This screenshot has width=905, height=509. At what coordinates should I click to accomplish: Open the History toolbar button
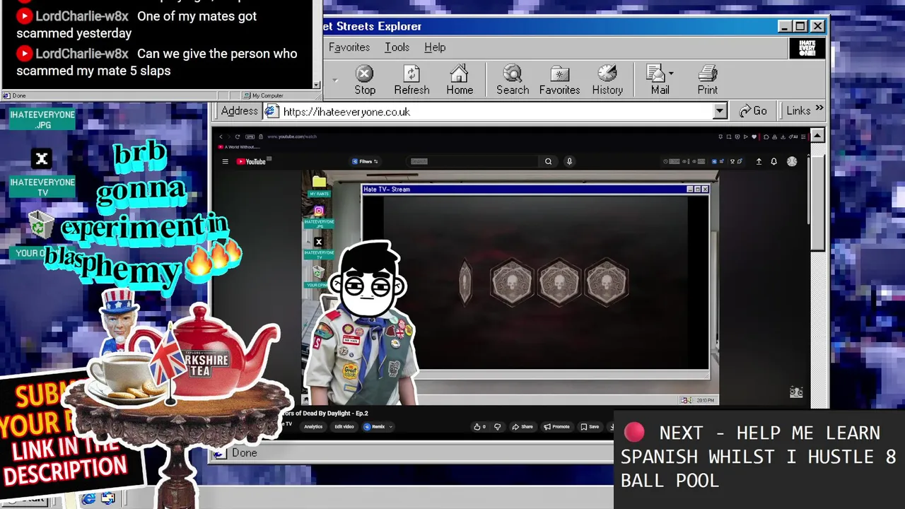tap(607, 79)
